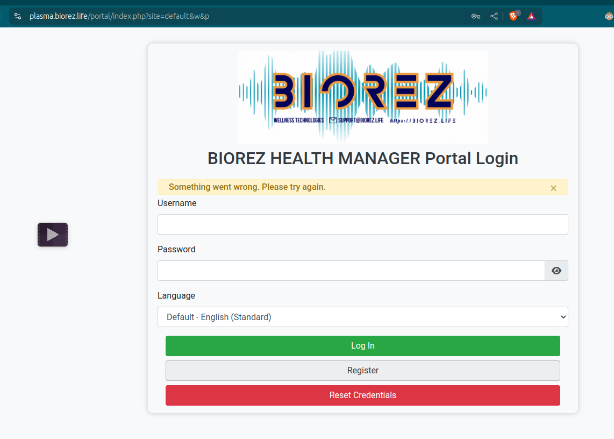
Task: Dismiss the 'Something went wrong' alert
Action: (553, 188)
